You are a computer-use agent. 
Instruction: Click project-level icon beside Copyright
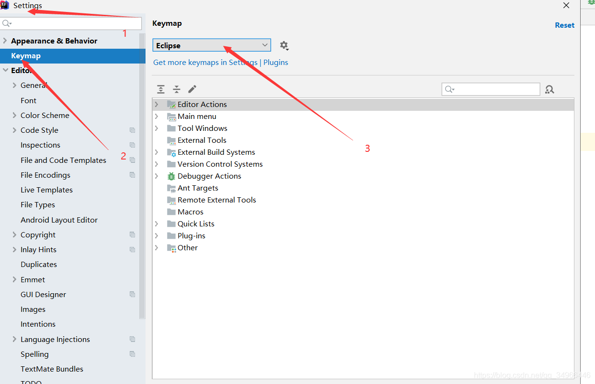pos(133,235)
